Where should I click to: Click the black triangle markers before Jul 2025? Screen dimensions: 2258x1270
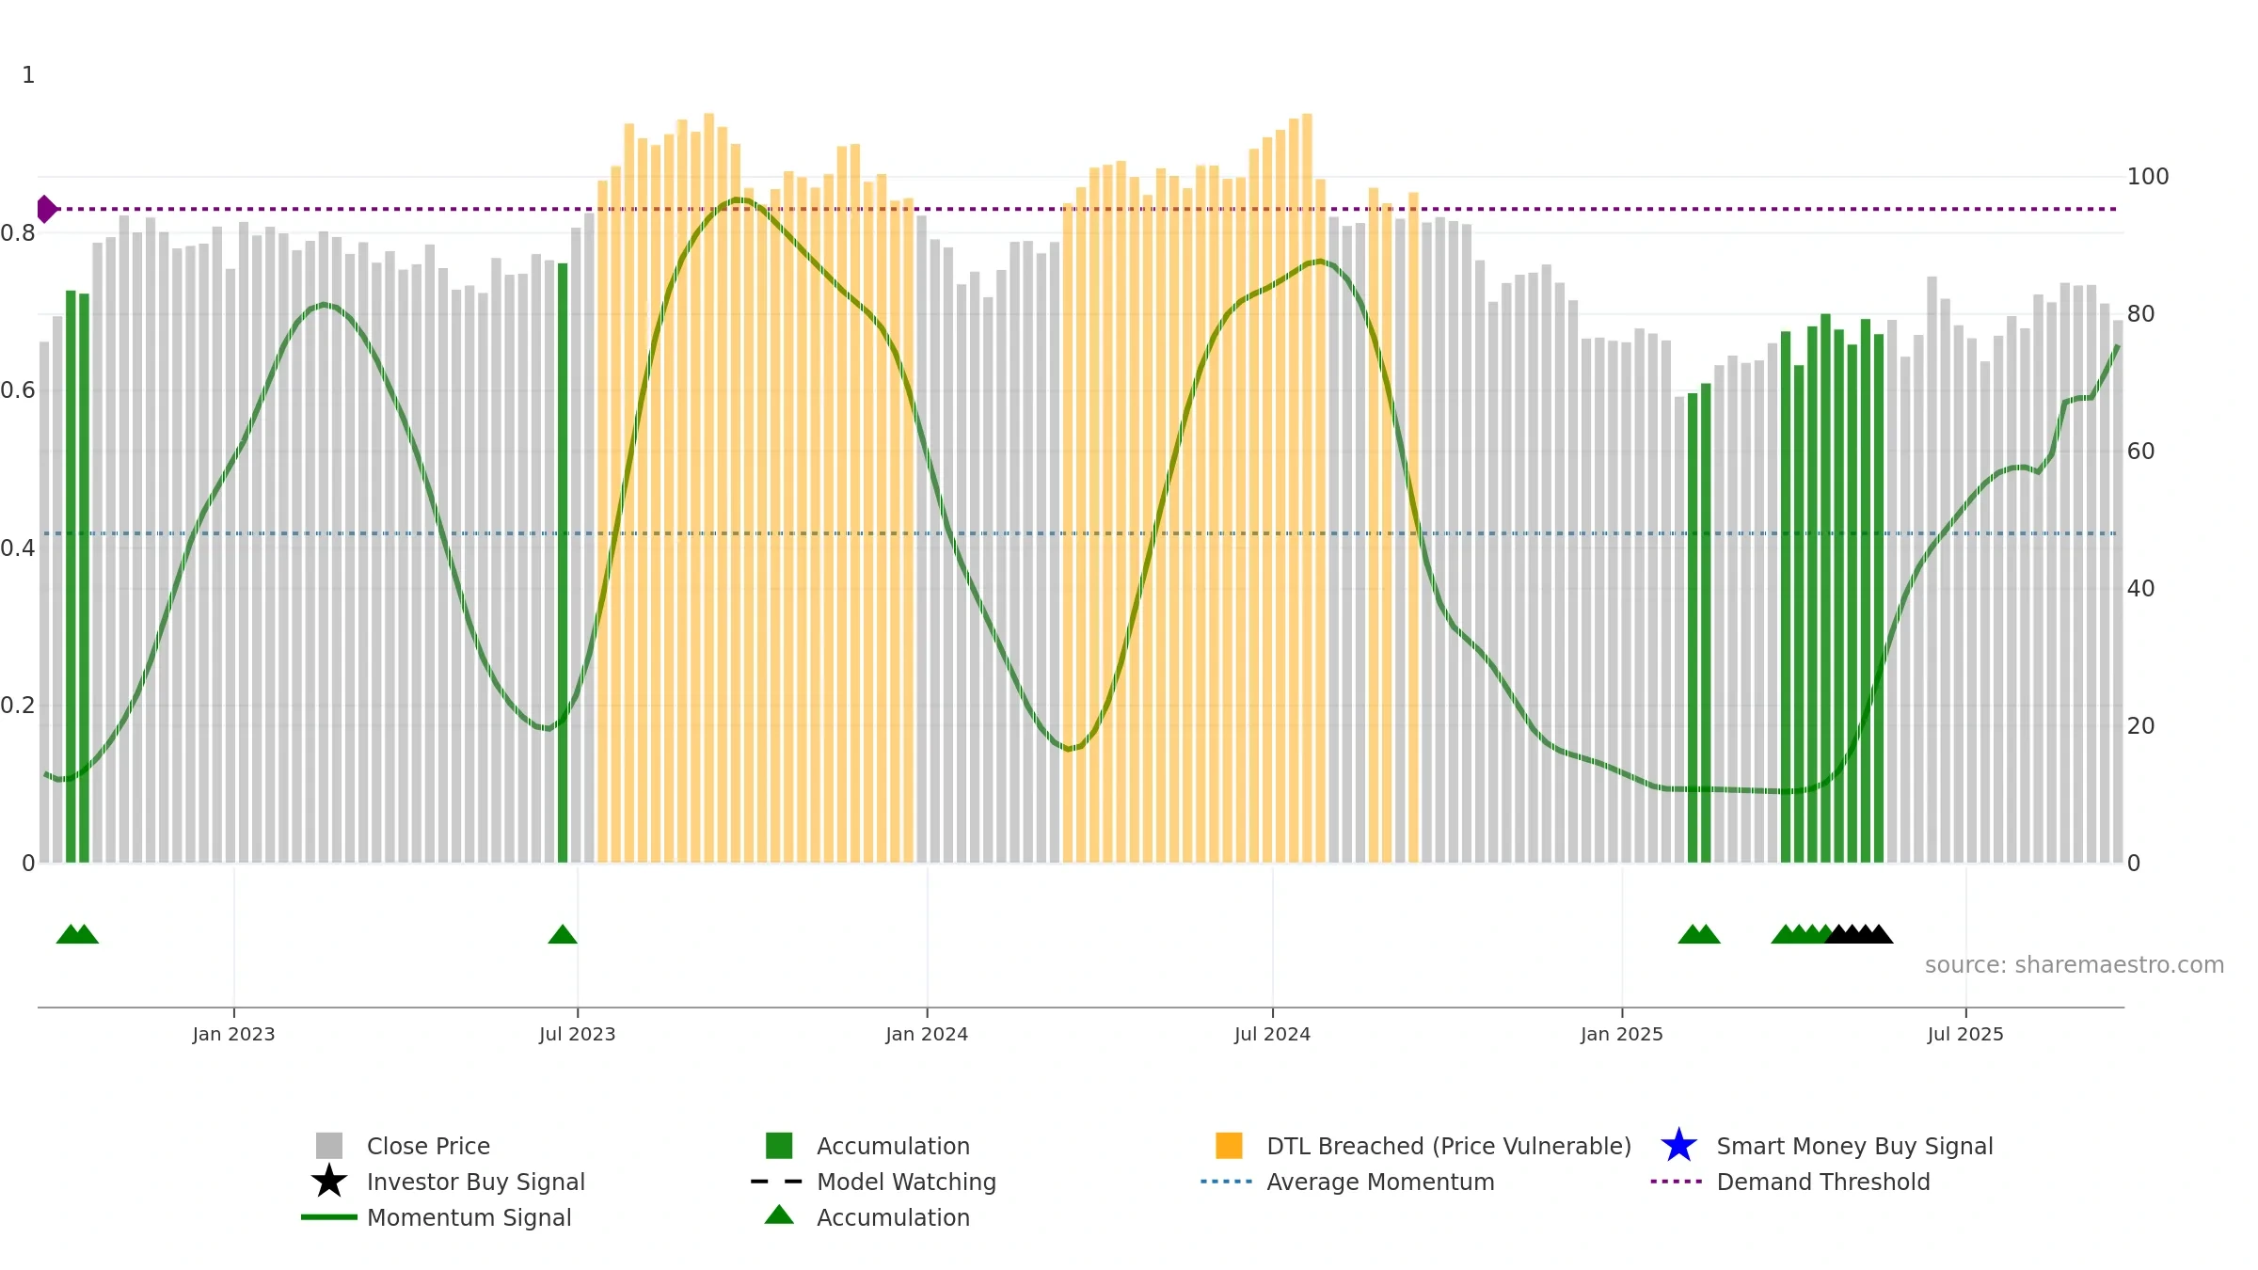[1859, 934]
